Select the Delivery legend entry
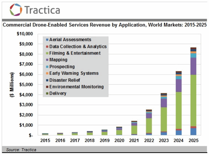This screenshot has height=155, width=209. click(x=57, y=93)
